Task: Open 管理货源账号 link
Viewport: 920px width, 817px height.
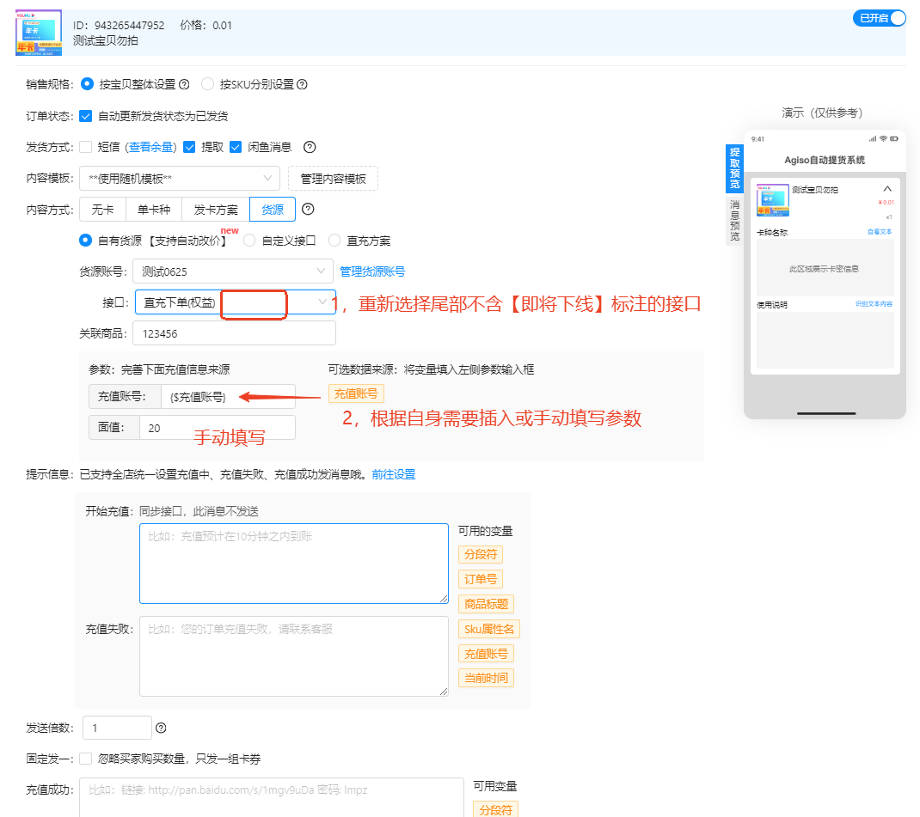Action: 372,271
